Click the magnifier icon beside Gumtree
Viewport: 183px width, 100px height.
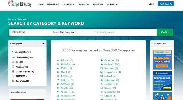point(102,68)
